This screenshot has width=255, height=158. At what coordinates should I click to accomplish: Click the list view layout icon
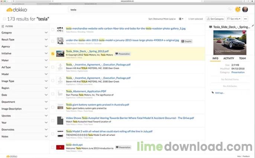[x=181, y=19]
